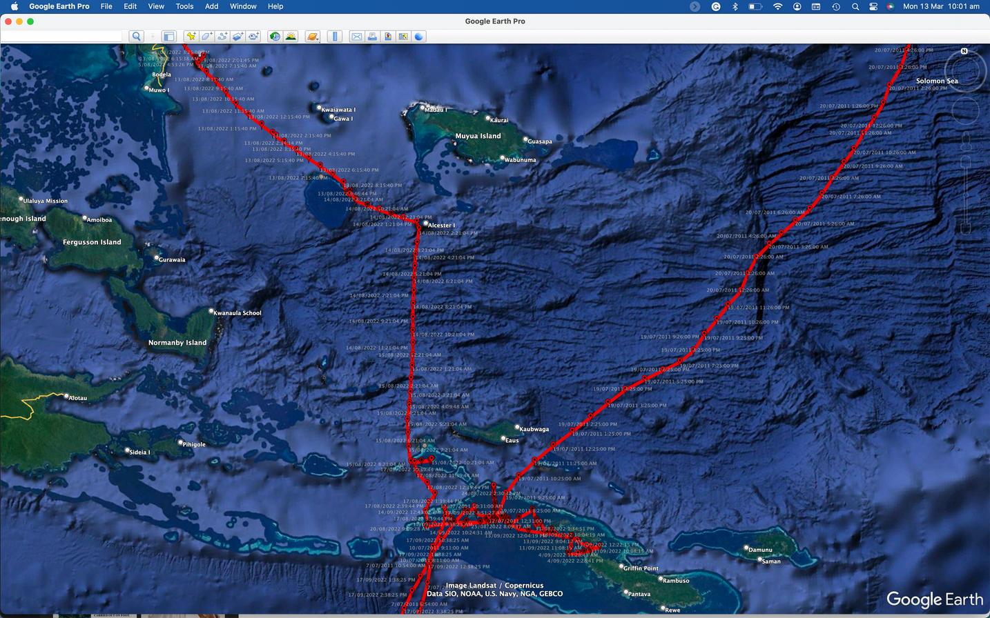Open the Tools menu

184,6
